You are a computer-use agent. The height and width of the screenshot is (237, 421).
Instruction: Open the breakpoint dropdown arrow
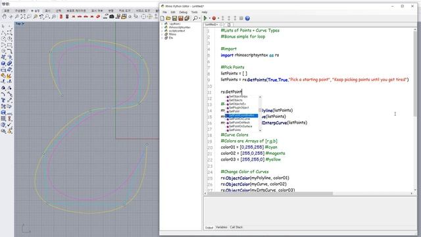[218, 18]
